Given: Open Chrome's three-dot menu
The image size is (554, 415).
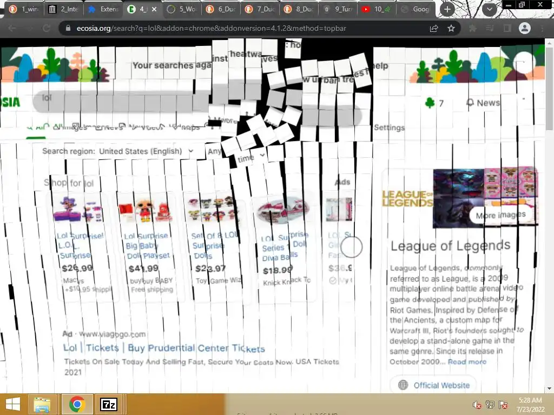Looking at the screenshot, I should 542,28.
